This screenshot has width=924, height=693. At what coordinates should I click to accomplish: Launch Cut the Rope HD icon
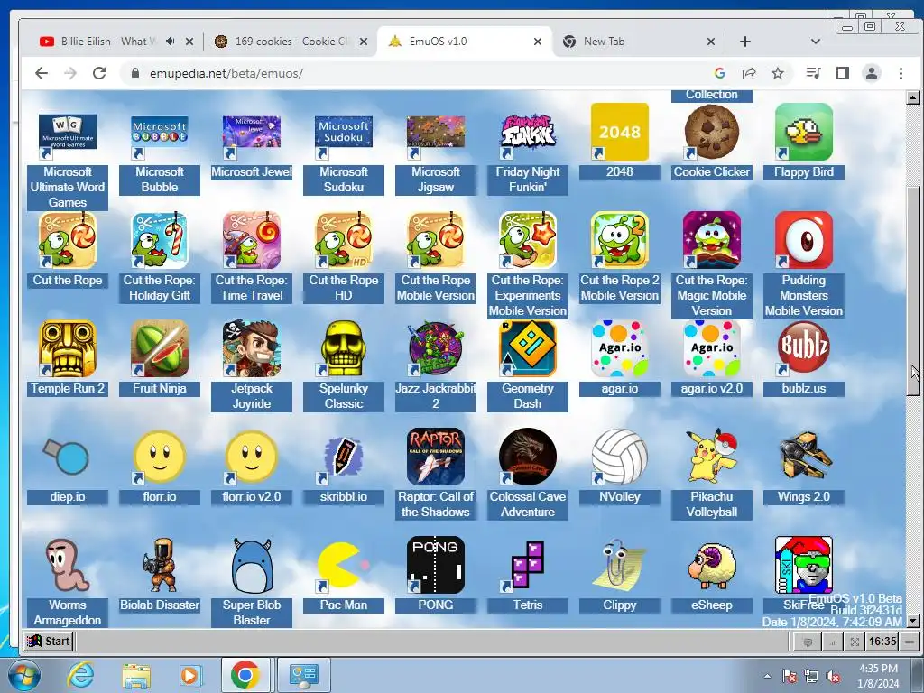point(344,240)
